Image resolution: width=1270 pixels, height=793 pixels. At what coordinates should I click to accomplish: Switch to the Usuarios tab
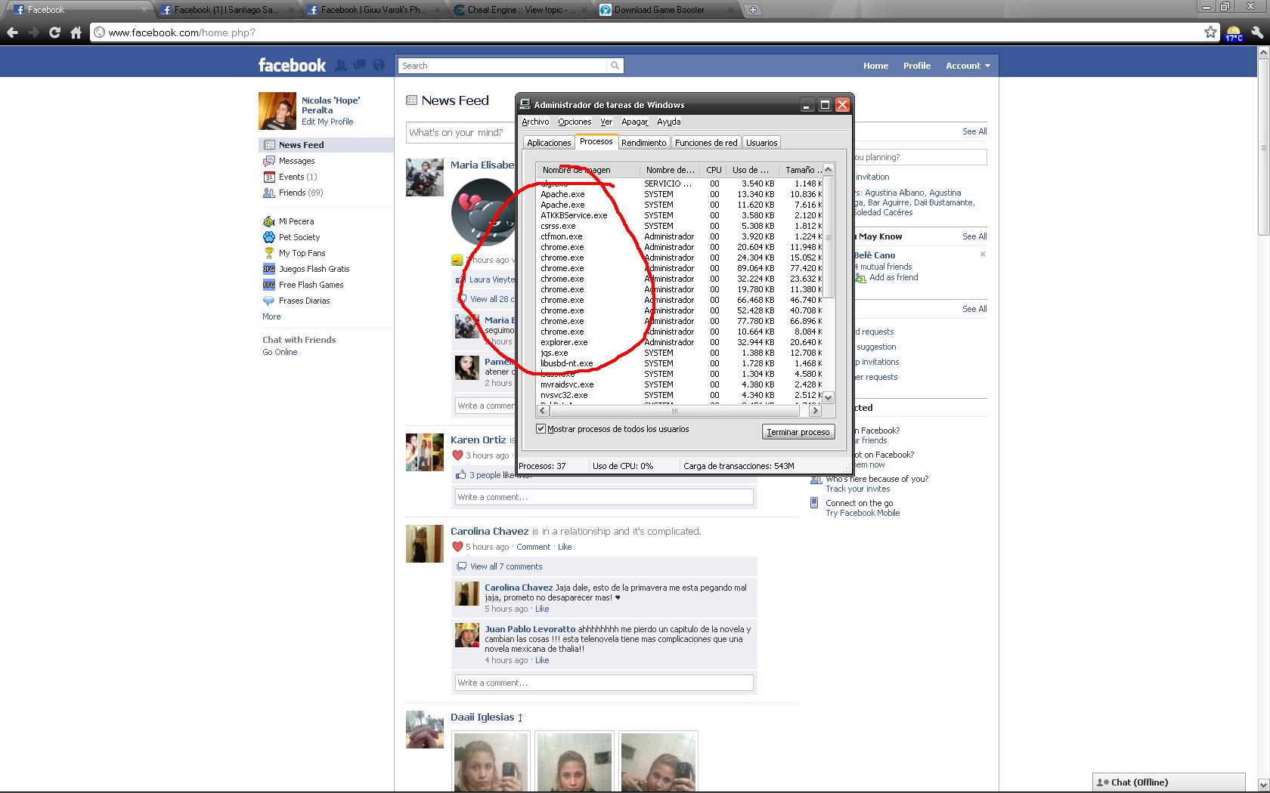click(x=761, y=143)
